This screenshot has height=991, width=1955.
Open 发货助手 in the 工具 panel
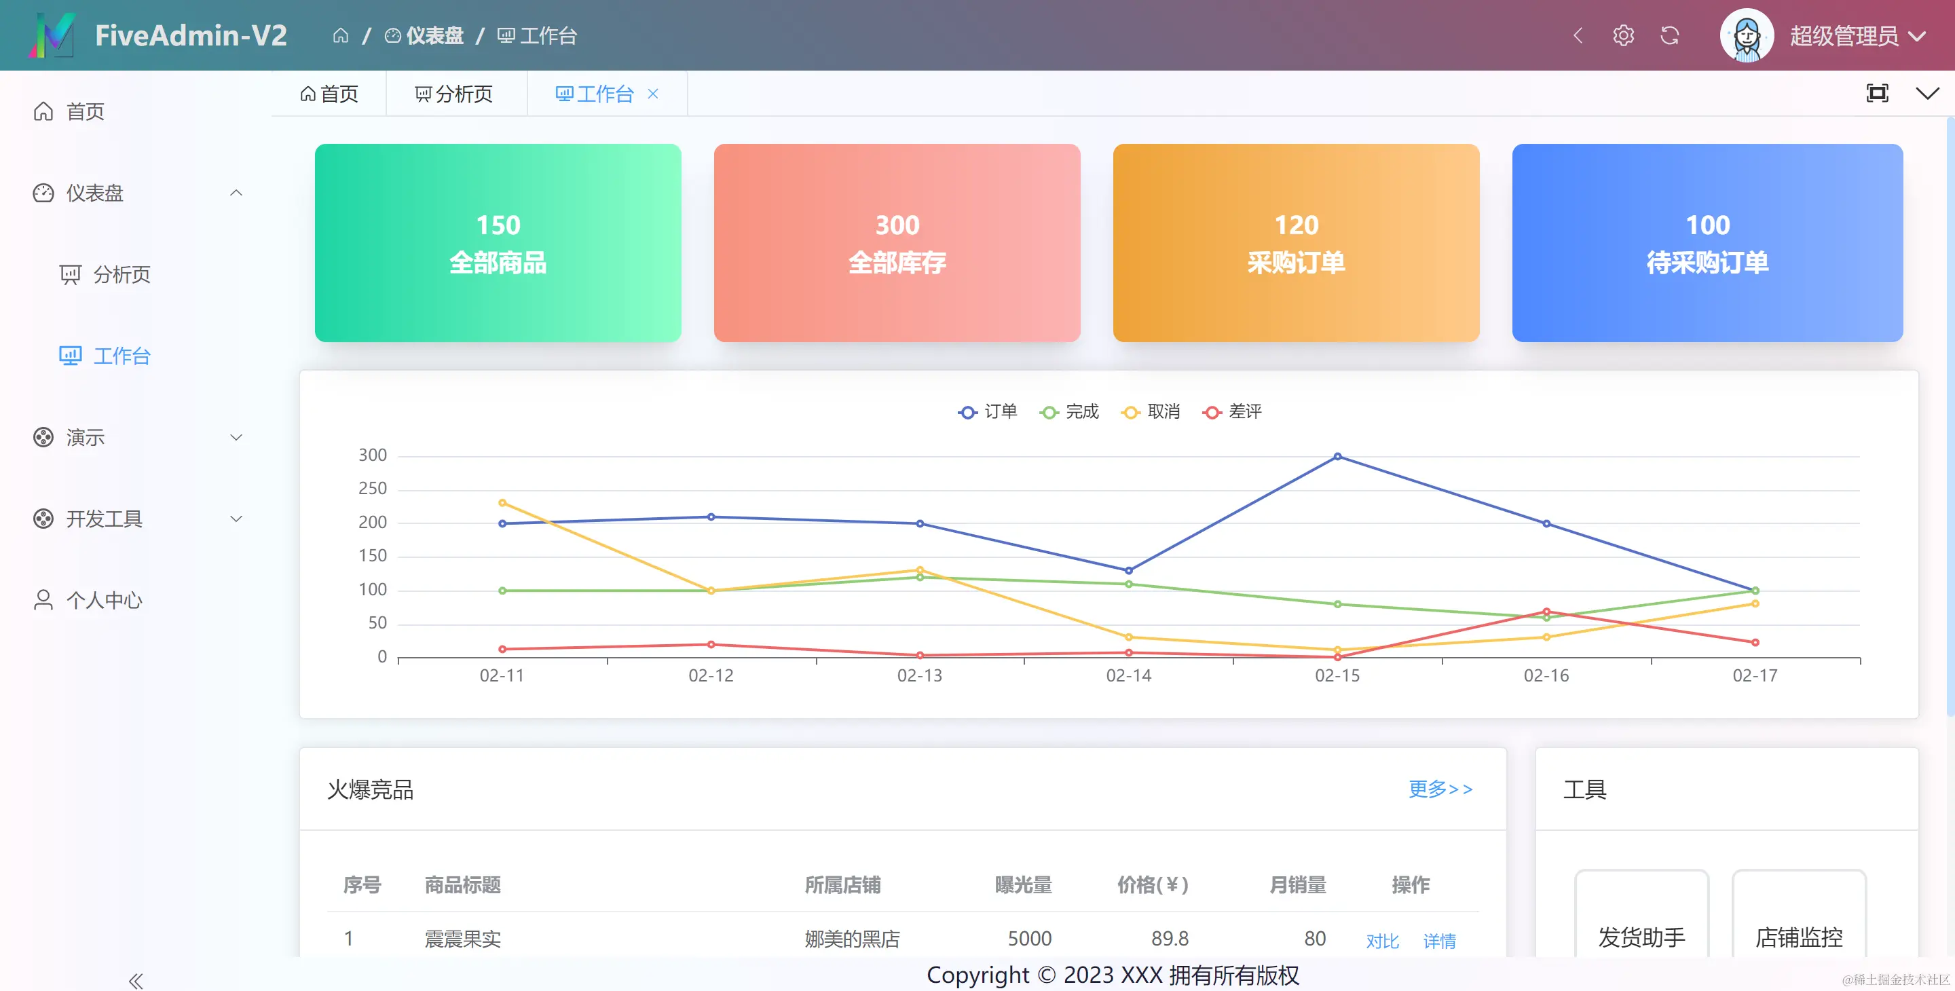click(1642, 938)
